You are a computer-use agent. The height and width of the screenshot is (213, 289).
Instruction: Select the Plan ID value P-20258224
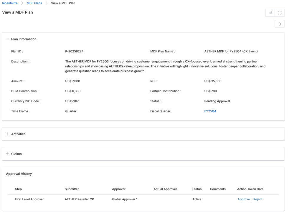click(74, 51)
